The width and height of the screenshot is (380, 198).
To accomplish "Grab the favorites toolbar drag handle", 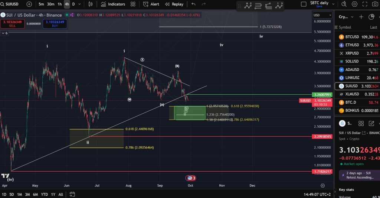I will (239, 6).
